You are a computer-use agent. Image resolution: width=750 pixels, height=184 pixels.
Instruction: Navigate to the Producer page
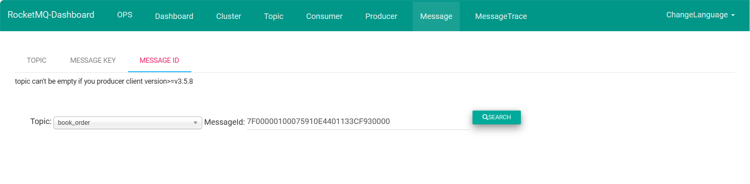[381, 16]
